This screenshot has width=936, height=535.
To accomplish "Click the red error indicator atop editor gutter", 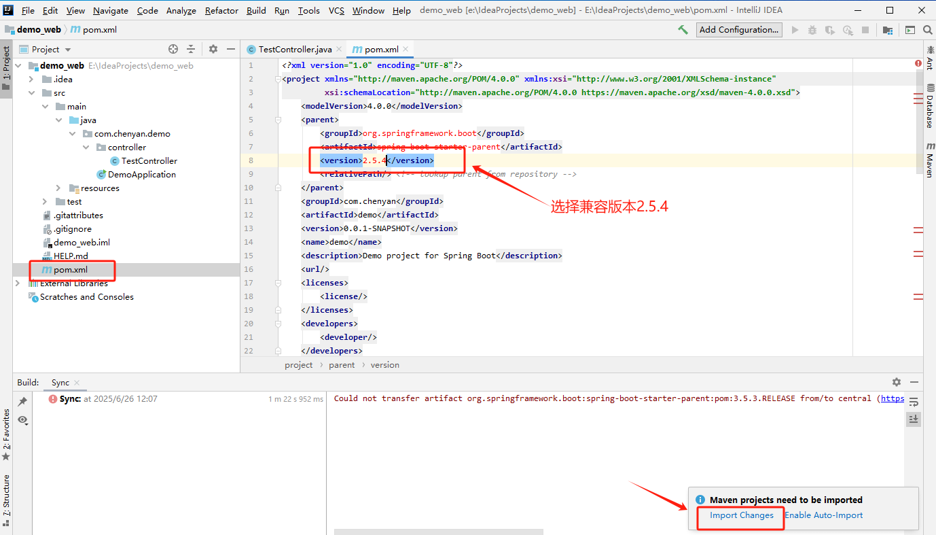I will pos(918,63).
